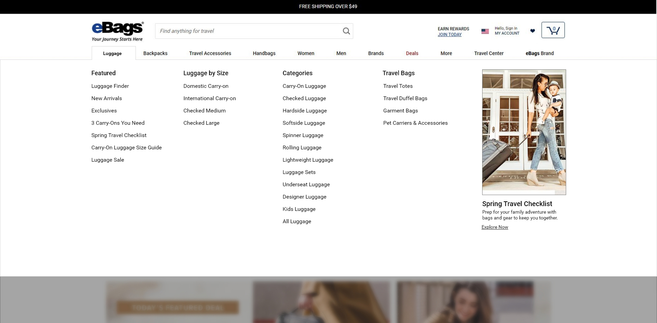Screen dimensions: 657x323
Task: Open Rolling Luggage category
Action: pos(302,148)
